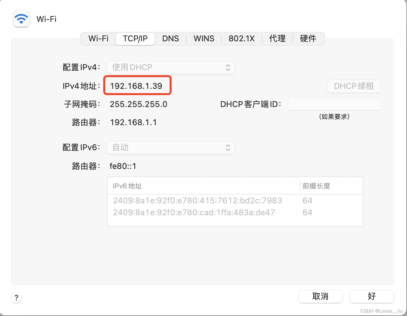Click the 前缀长度 column header
This screenshot has height=316, width=407.
click(x=316, y=186)
